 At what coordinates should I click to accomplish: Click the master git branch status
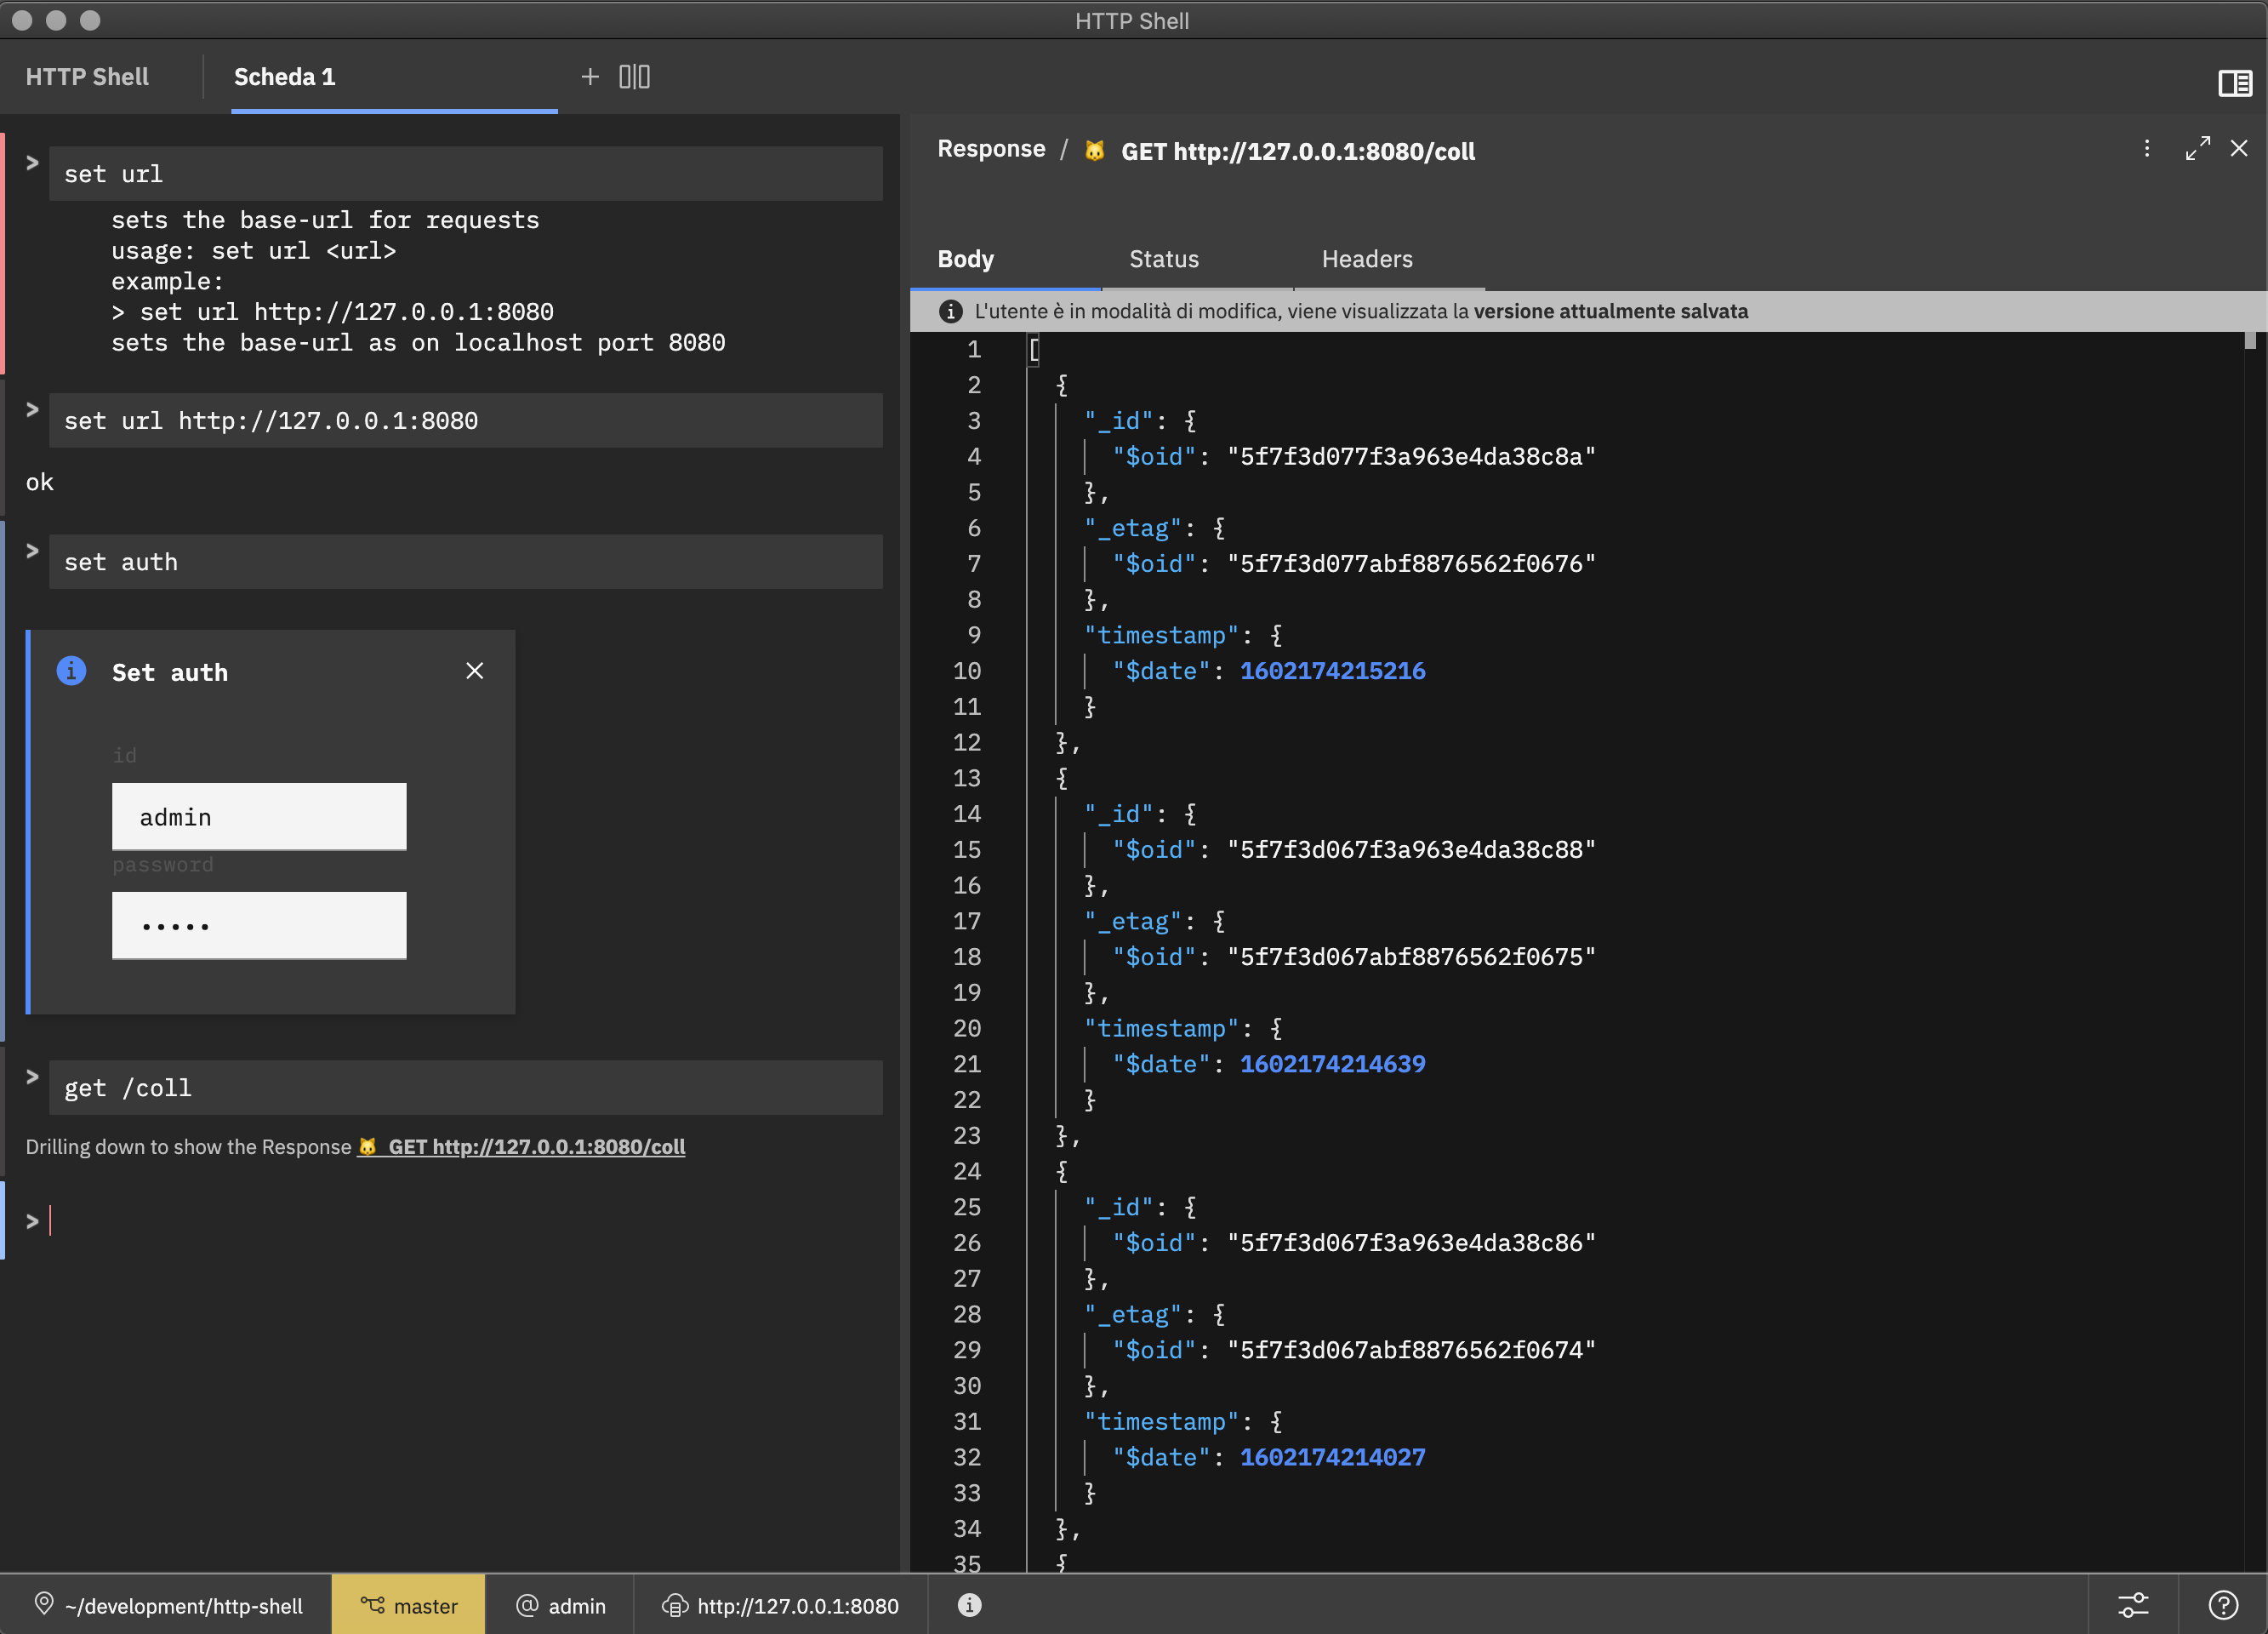click(409, 1605)
